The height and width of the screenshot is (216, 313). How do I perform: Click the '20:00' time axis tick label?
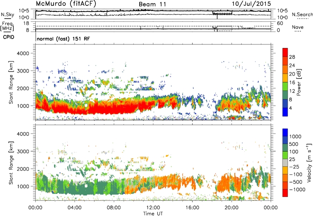pyautogui.click(x=232, y=208)
